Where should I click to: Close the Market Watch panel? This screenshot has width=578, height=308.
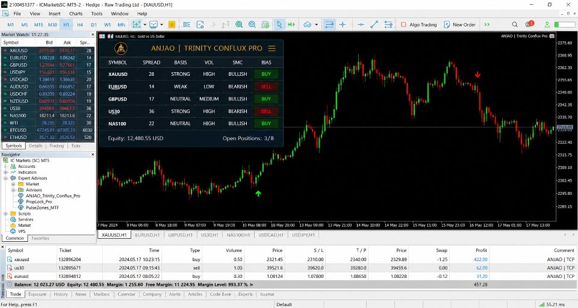[93, 34]
